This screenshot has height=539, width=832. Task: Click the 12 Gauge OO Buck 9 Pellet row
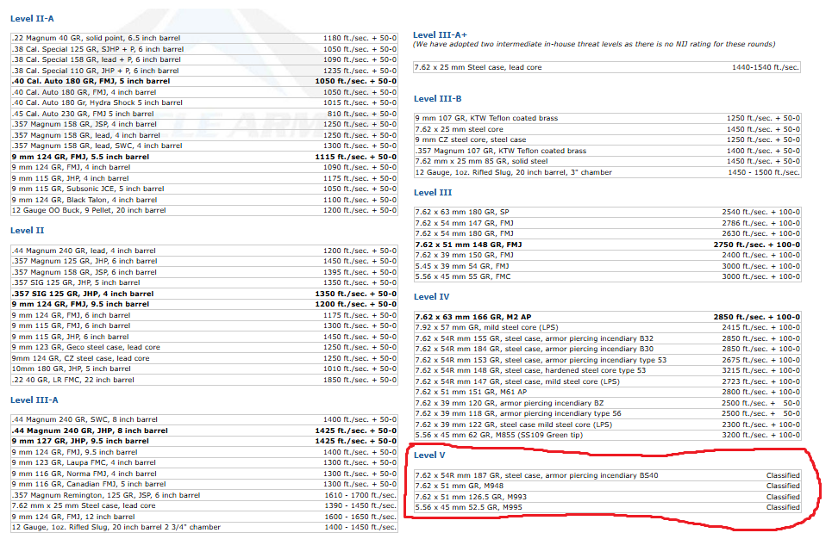tap(204, 210)
